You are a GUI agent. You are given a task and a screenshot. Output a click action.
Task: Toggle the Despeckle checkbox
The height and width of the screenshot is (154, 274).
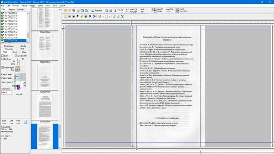pos(16,56)
